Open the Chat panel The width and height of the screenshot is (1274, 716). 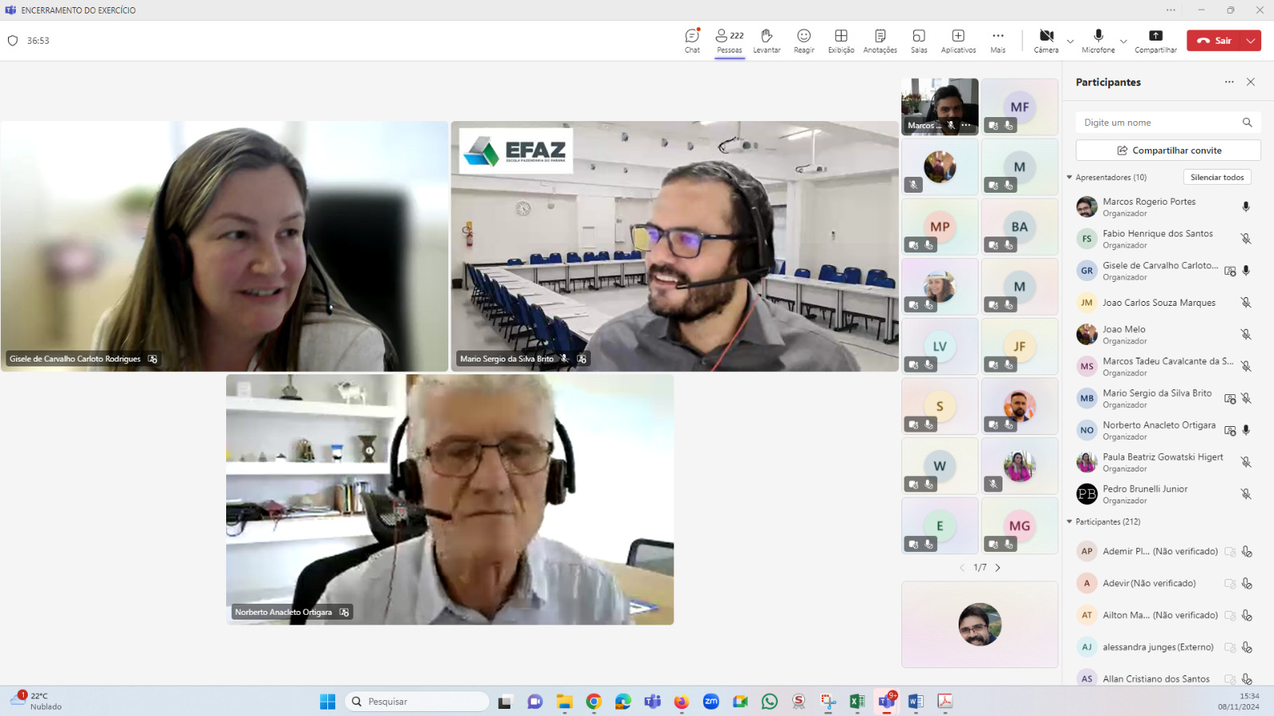692,41
